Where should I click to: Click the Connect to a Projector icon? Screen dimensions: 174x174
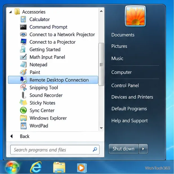(x=24, y=42)
